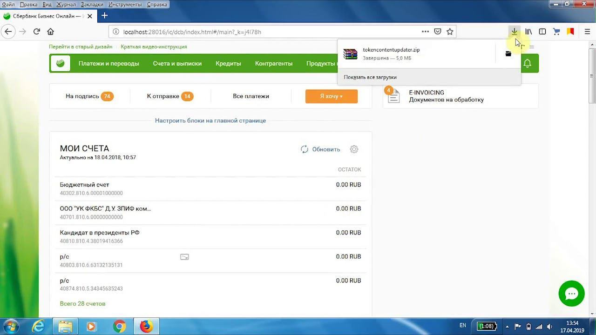Show hidden tray icons arrow
596x335 pixels.
[x=507, y=326]
